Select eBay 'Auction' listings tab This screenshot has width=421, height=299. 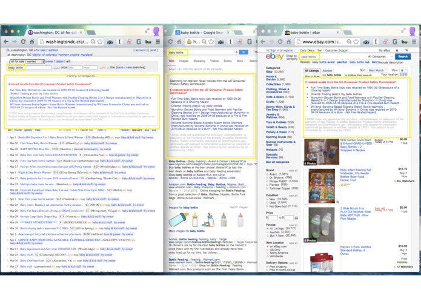coord(327,71)
